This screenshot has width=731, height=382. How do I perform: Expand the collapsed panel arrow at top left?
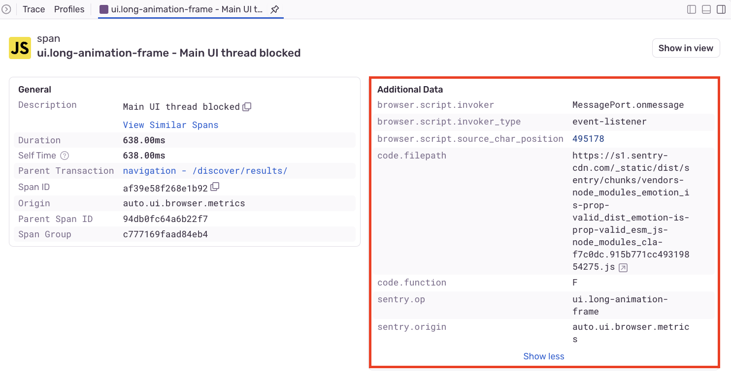click(7, 9)
